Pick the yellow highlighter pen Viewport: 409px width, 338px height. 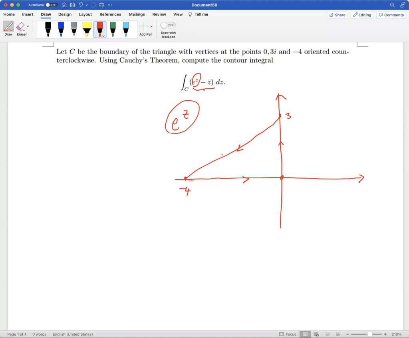87,29
